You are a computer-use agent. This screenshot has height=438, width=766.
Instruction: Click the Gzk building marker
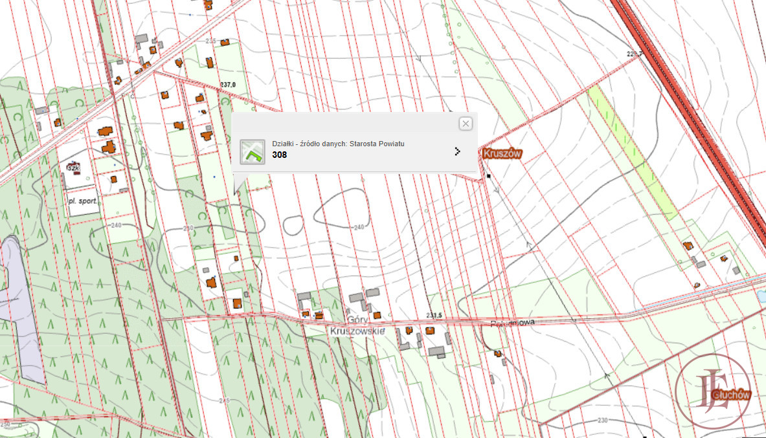(73, 167)
